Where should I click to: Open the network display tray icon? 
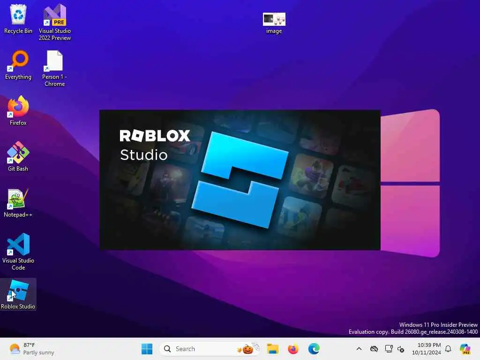pos(389,349)
